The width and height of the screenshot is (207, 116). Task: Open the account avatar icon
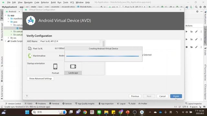[205, 7]
